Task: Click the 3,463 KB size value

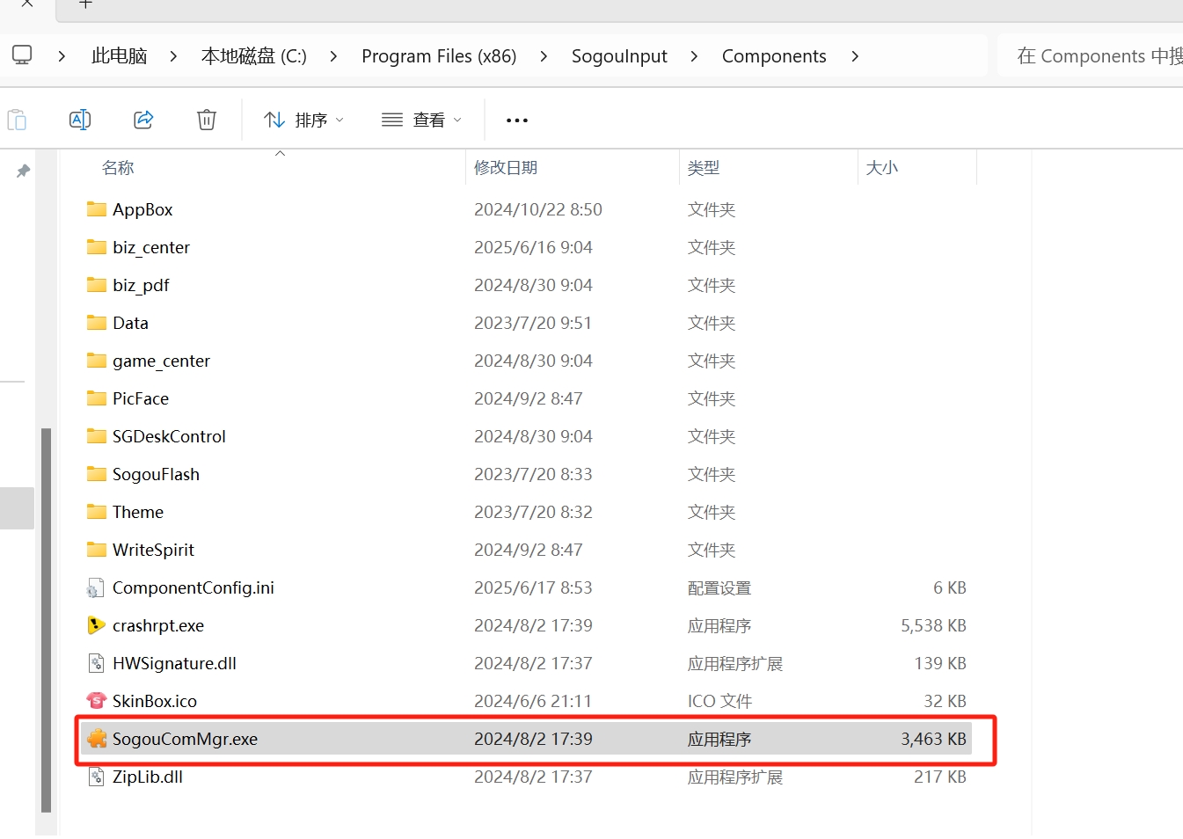Action: click(x=933, y=739)
